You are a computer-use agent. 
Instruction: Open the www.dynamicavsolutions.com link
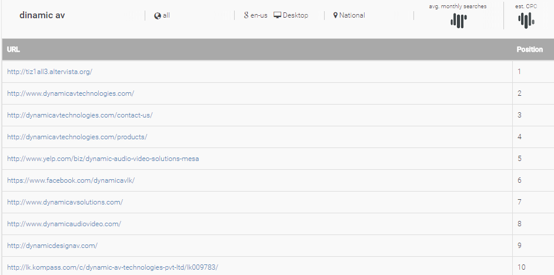pyautogui.click(x=65, y=202)
